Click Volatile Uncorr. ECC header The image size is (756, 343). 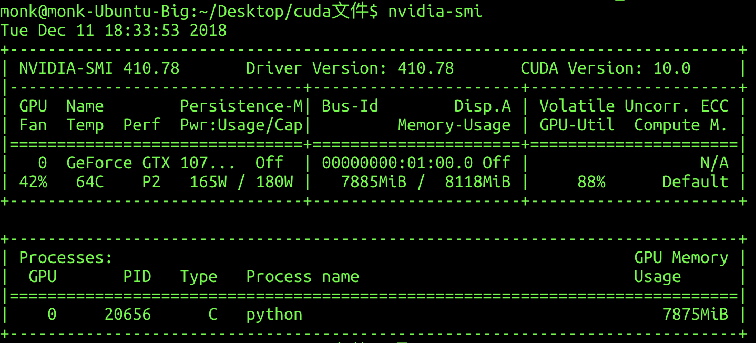pyautogui.click(x=634, y=106)
